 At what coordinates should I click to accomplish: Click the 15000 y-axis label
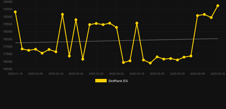tap(8, 17)
